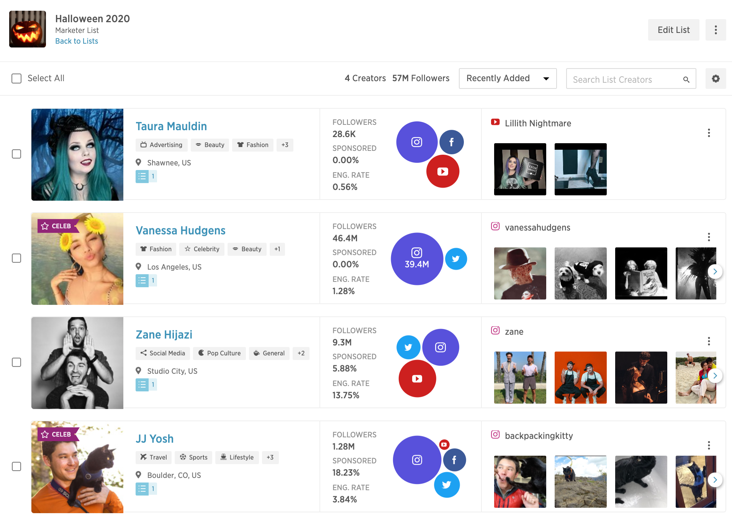732x520 pixels.
Task: Click JJ Yosh's Instagram bubble
Action: (417, 460)
